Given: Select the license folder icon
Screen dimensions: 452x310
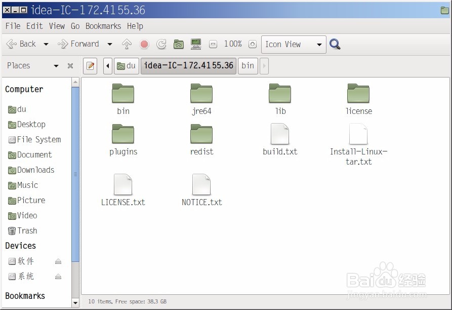Looking at the screenshot, I should tap(358, 93).
